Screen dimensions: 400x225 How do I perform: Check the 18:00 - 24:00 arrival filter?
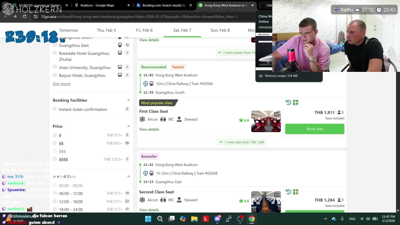[55, 209]
